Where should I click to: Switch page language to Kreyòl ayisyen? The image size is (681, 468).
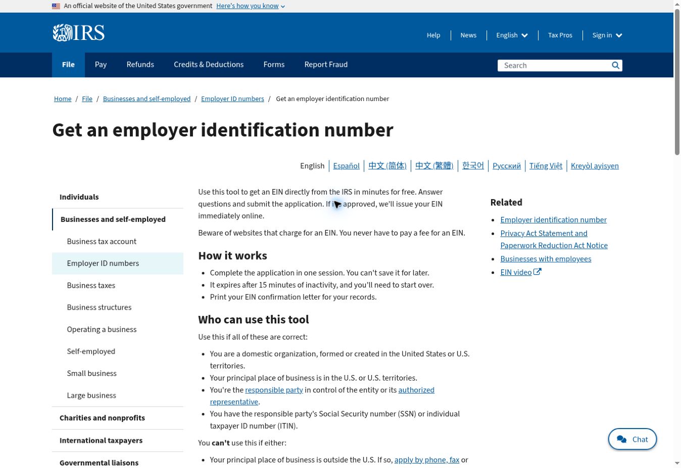pos(595,166)
